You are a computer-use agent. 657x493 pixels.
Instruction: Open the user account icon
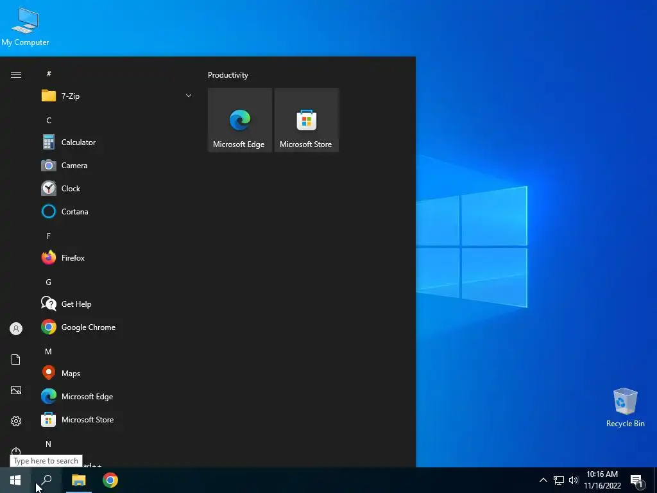pyautogui.click(x=16, y=329)
